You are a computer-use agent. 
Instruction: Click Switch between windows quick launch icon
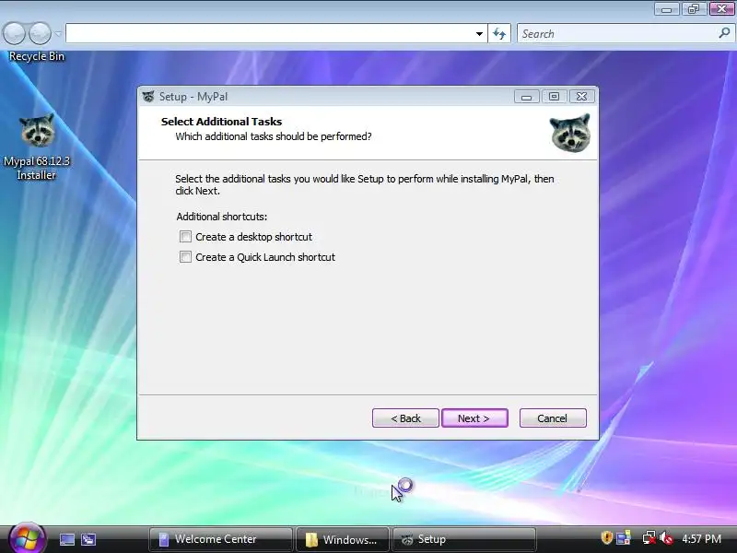point(88,539)
